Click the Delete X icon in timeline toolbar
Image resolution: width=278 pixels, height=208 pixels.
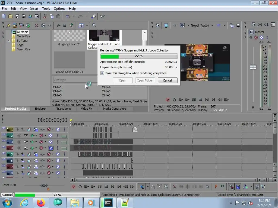[x=175, y=187]
